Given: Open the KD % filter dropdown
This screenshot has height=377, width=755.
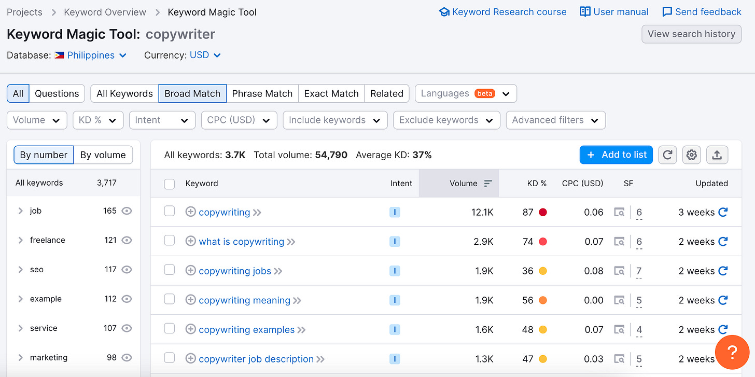Looking at the screenshot, I should tap(98, 120).
